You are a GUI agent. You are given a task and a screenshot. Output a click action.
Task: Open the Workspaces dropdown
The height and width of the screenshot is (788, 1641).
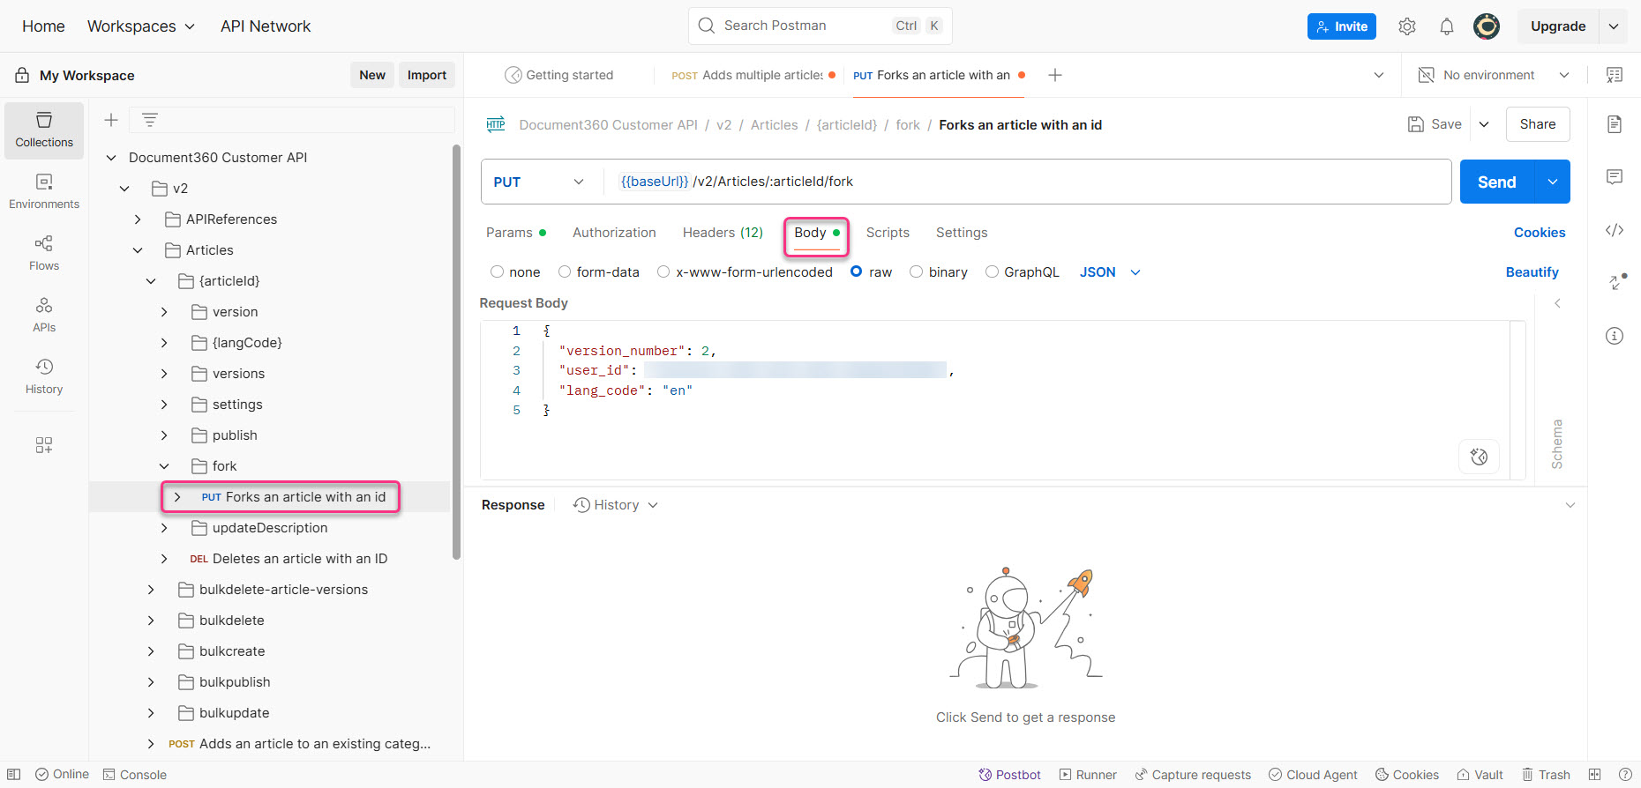(x=141, y=26)
